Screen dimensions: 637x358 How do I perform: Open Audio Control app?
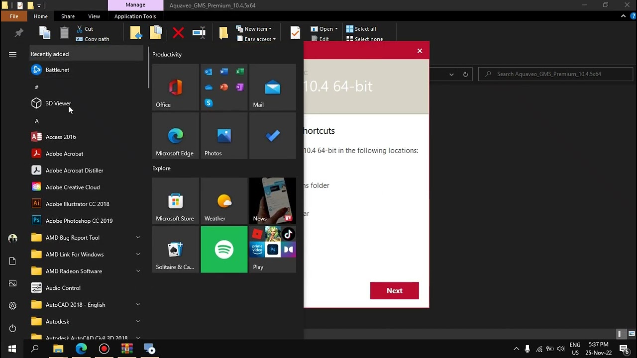(86, 288)
